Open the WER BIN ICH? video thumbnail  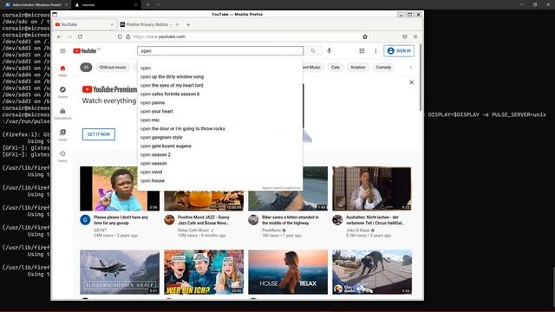click(204, 272)
